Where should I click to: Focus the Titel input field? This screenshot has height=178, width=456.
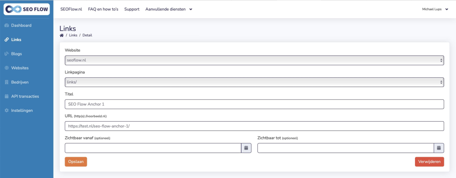pyautogui.click(x=254, y=104)
